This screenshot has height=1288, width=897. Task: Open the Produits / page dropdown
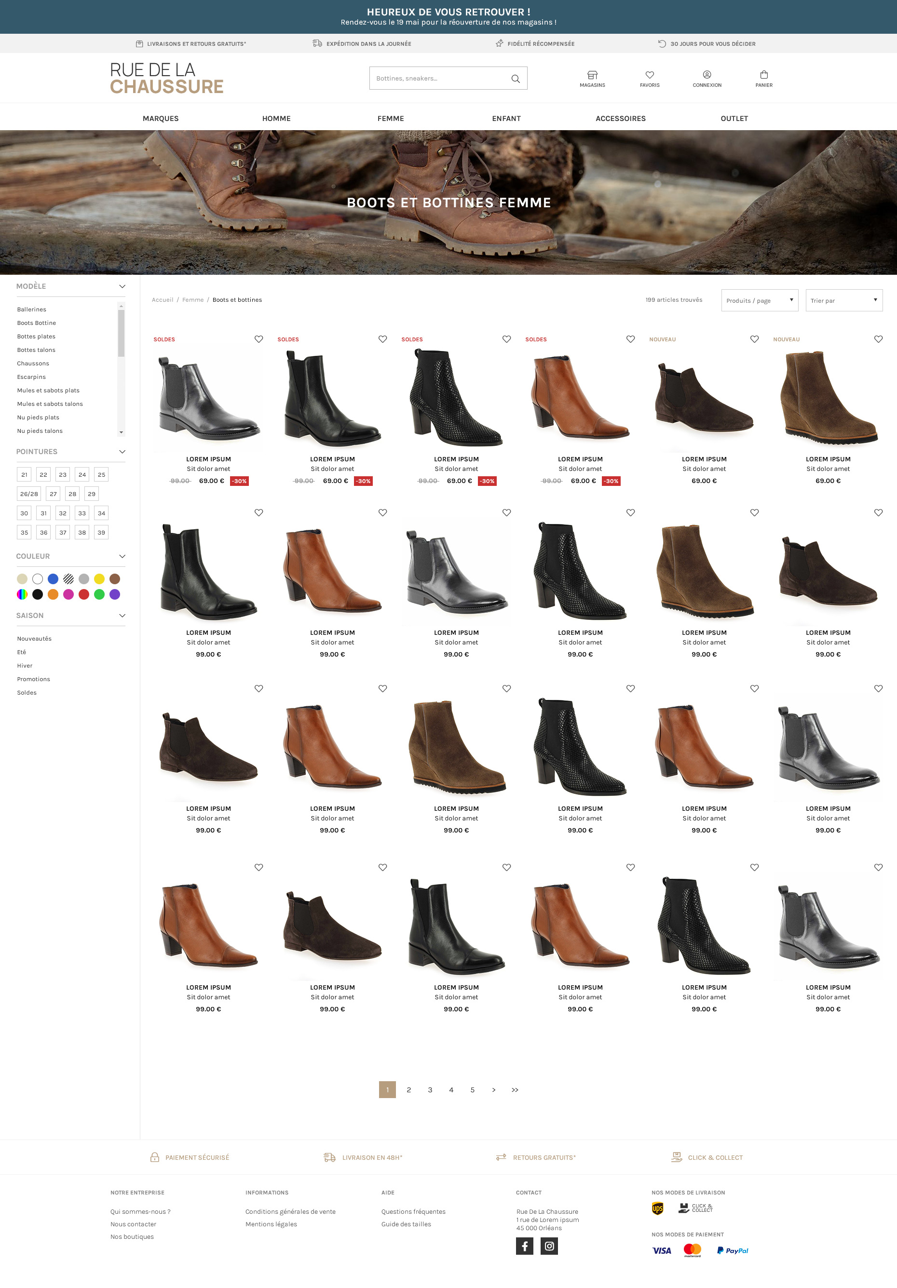tap(759, 301)
